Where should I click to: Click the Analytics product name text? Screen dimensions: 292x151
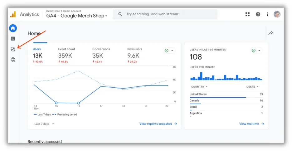(x=29, y=14)
